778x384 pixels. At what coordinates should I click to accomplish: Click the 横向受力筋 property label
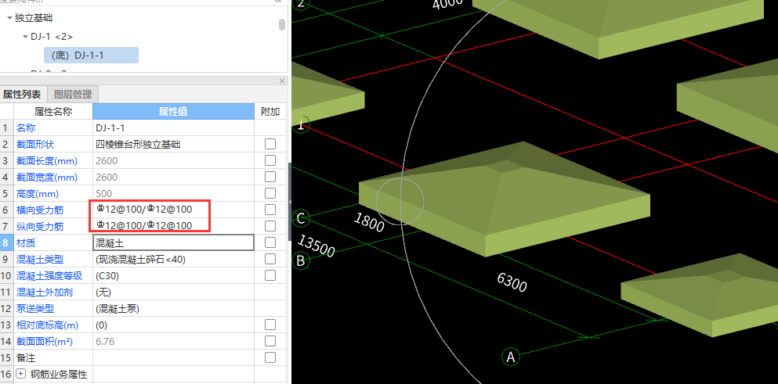pos(40,210)
